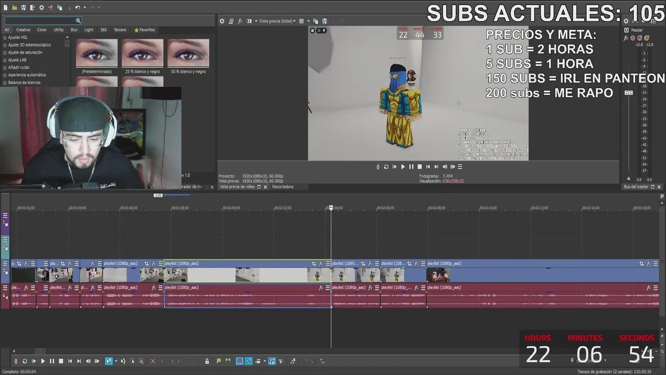Switch to the Color effects tab

coord(42,30)
